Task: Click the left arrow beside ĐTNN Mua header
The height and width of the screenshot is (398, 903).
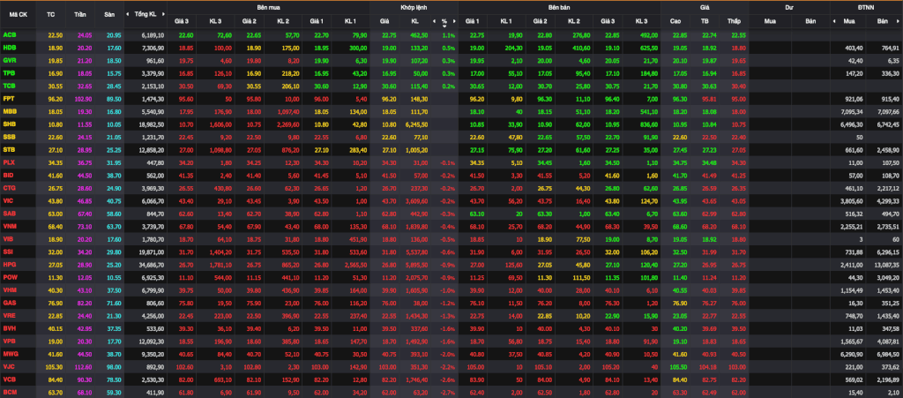Action: (834, 21)
